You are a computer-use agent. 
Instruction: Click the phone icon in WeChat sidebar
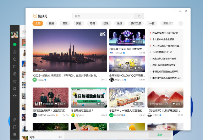click(x=15, y=127)
